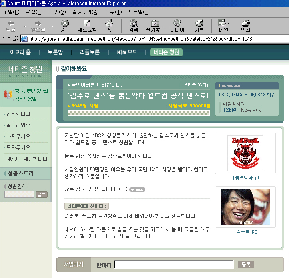The image size is (289, 278).
Task: Open the 도구(T) menu
Action: pyautogui.click(x=113, y=12)
